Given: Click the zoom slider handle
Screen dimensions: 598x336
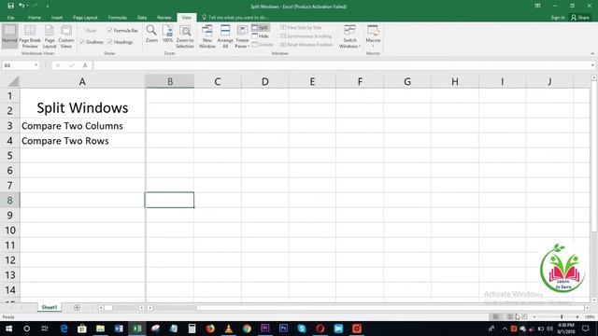Looking at the screenshot, I should coord(562,317).
